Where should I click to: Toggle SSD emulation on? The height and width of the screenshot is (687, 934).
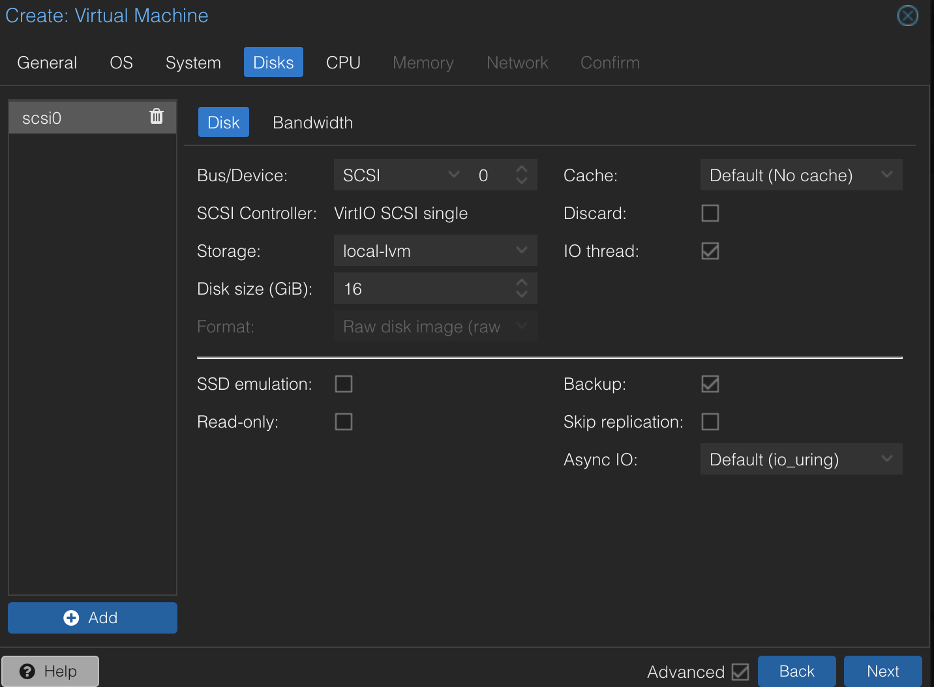click(x=344, y=384)
